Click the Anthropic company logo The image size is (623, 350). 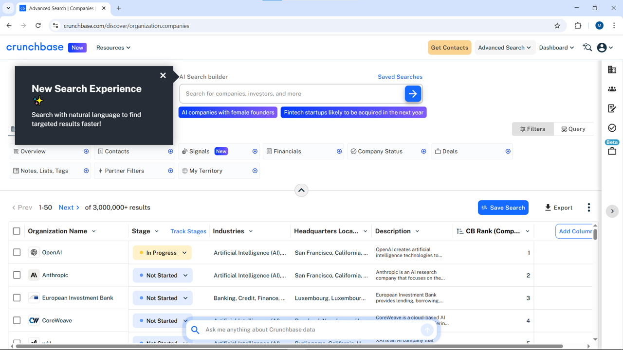pos(34,275)
